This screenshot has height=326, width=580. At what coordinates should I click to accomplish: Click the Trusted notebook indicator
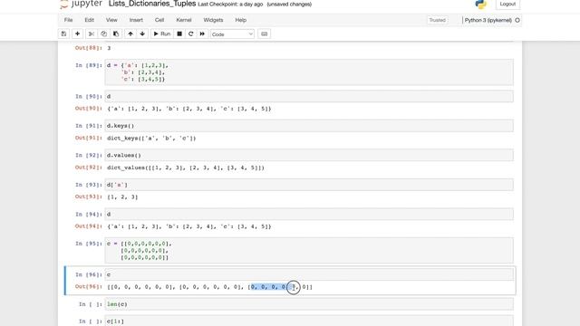(437, 20)
